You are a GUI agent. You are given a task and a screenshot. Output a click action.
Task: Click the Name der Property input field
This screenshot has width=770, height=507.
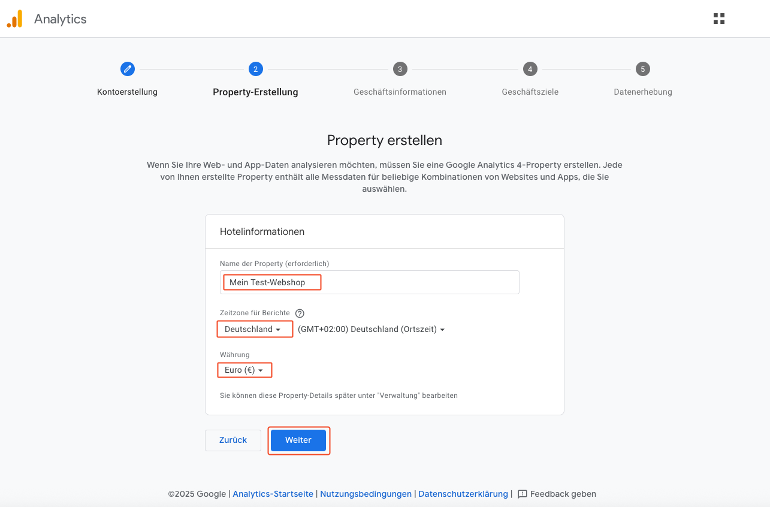[370, 282]
